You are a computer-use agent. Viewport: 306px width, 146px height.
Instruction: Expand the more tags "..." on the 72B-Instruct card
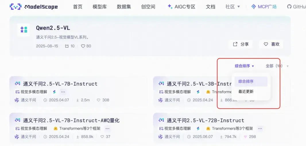260,129
